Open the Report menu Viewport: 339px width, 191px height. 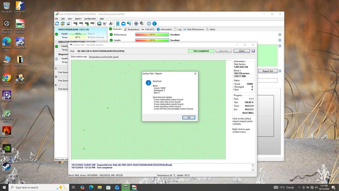(78, 19)
